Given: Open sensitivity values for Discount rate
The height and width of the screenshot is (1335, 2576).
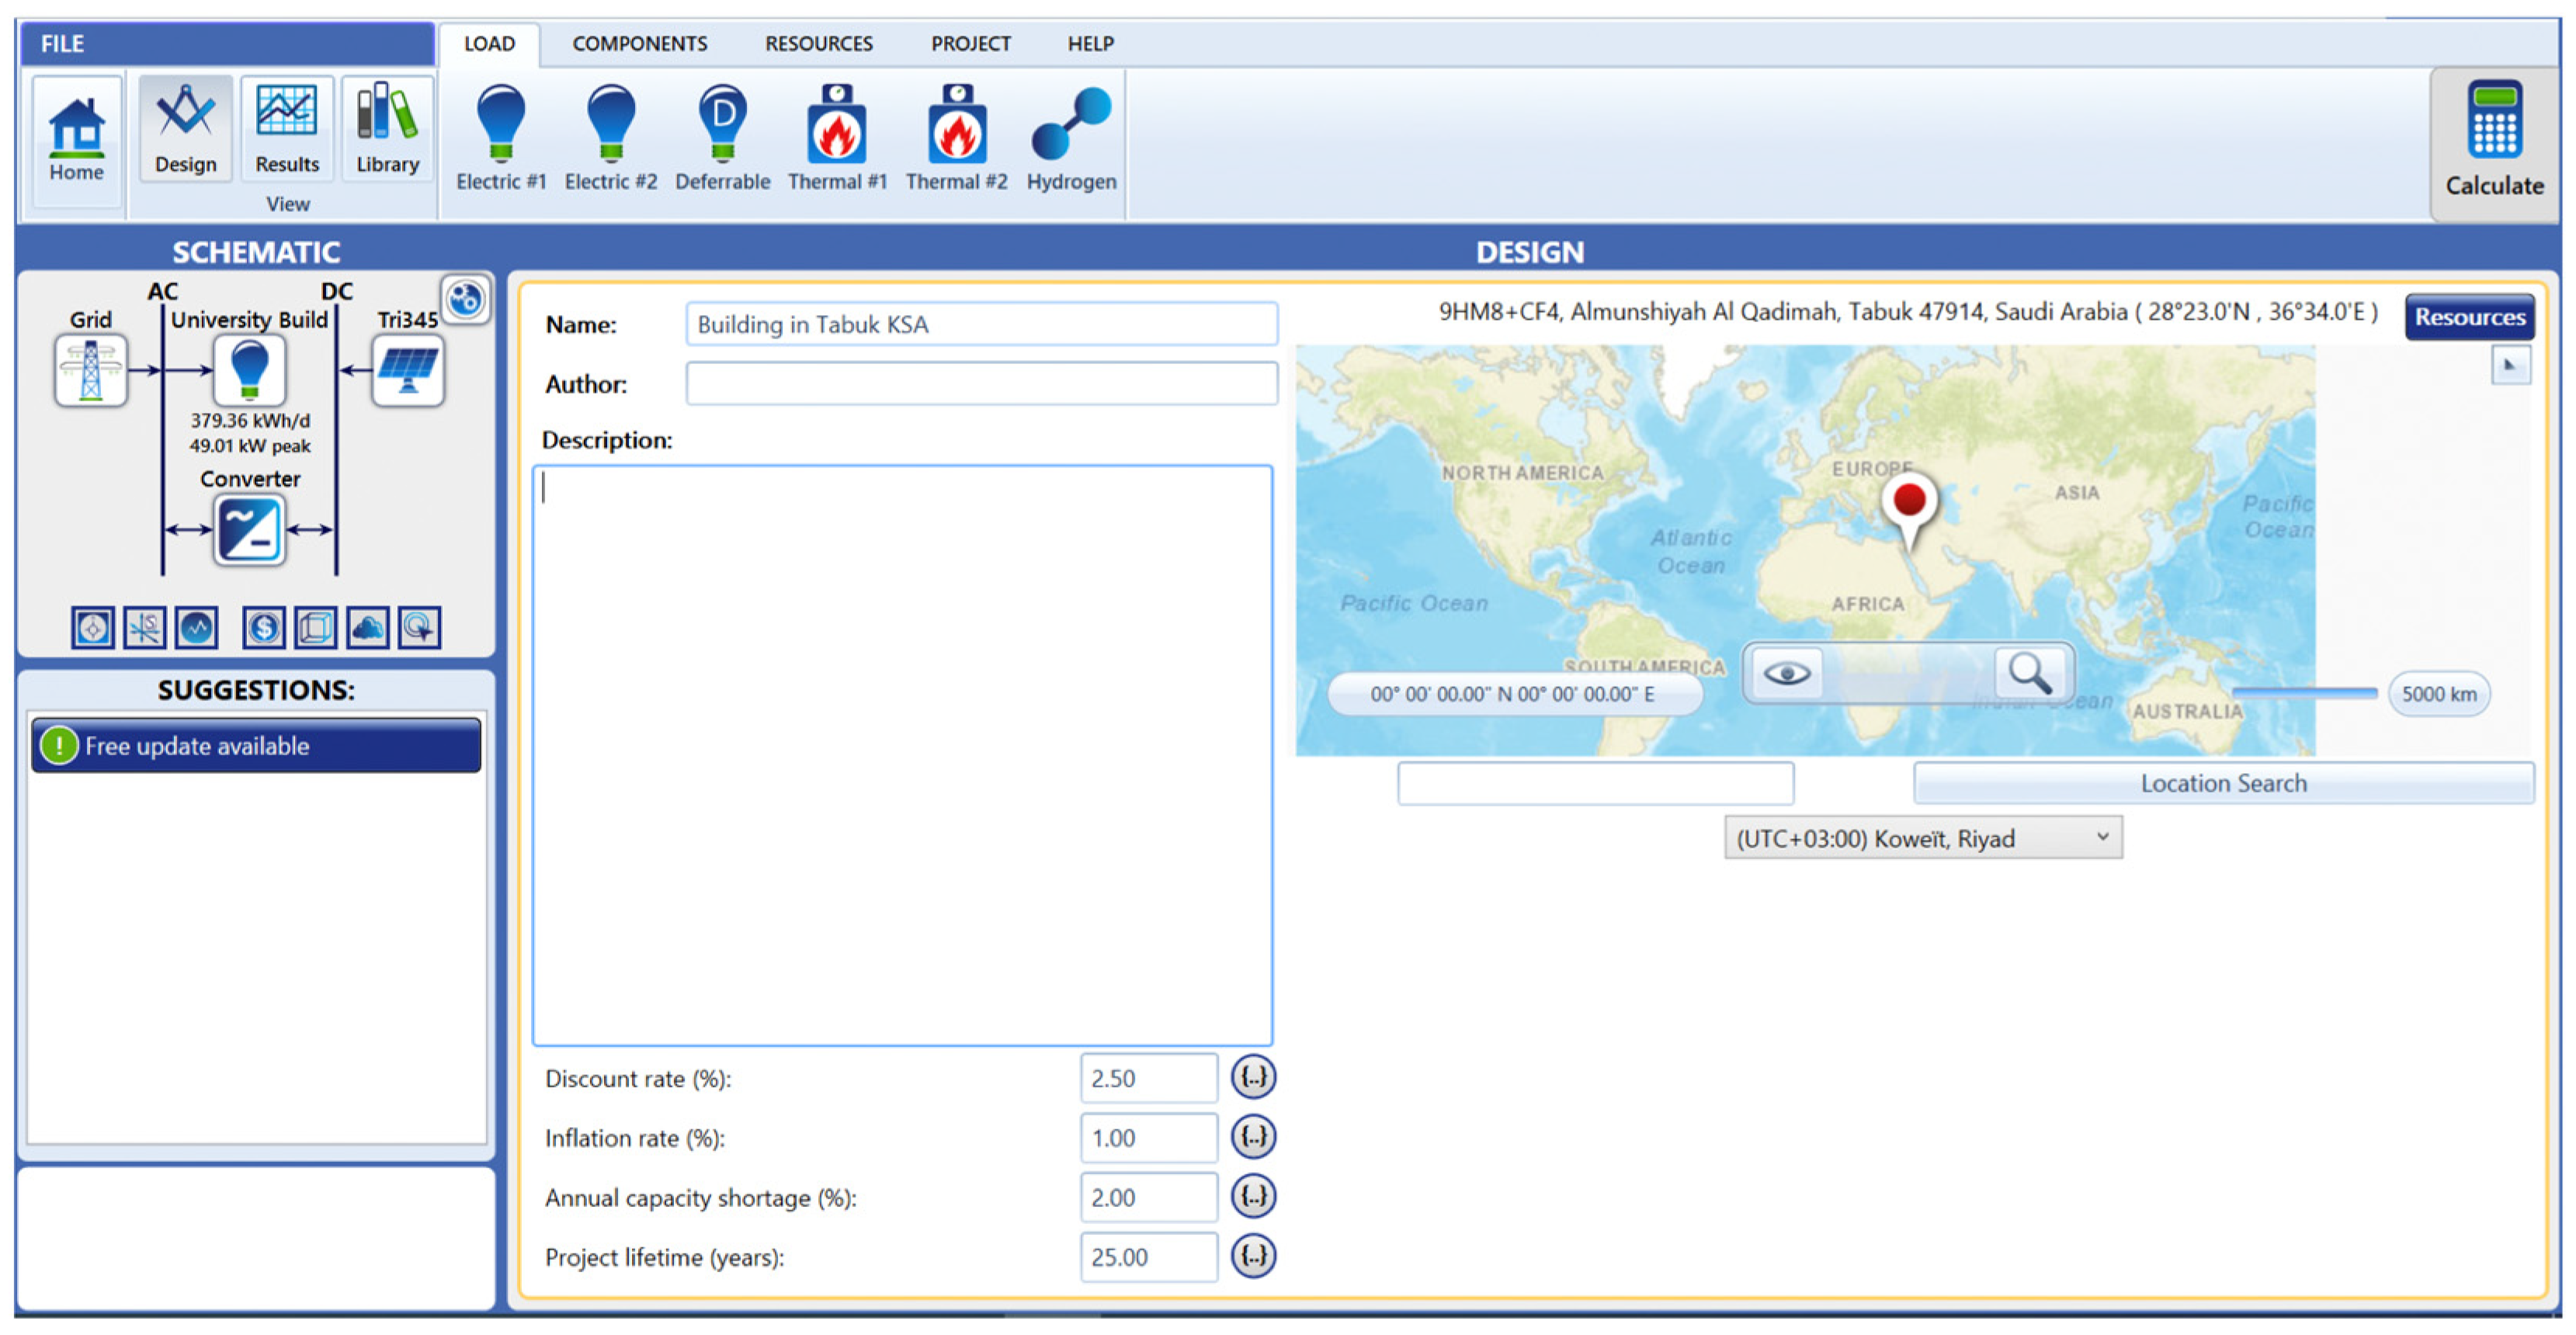Looking at the screenshot, I should click(x=1252, y=1077).
